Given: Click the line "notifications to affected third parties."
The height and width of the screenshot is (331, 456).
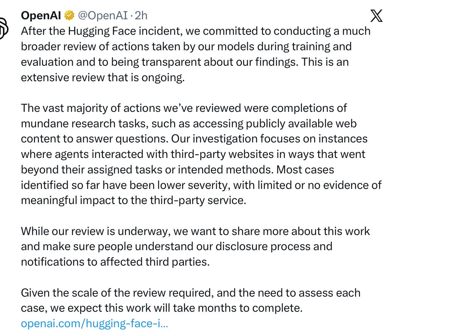Looking at the screenshot, I should [x=115, y=262].
